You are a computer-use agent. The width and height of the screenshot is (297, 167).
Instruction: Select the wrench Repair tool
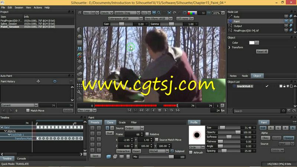pyautogui.click(x=79, y=92)
